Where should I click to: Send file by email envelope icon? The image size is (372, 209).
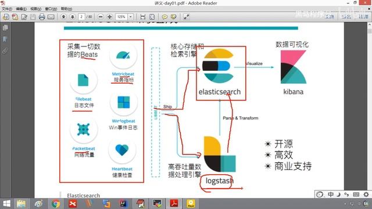click(x=51, y=17)
